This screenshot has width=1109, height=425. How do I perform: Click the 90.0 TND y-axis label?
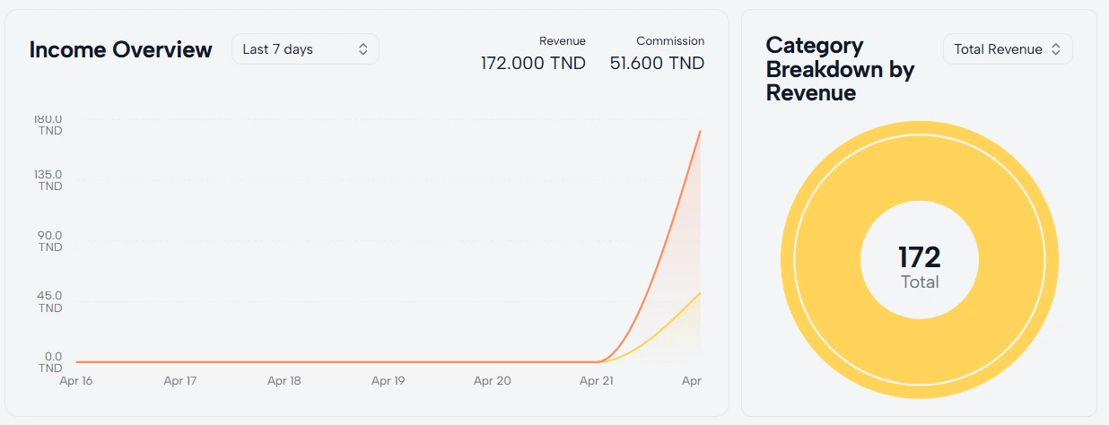tap(49, 241)
